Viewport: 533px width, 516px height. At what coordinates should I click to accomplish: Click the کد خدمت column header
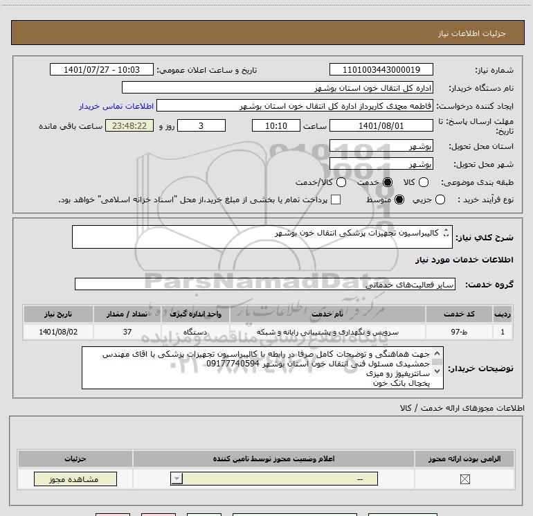coord(459,314)
